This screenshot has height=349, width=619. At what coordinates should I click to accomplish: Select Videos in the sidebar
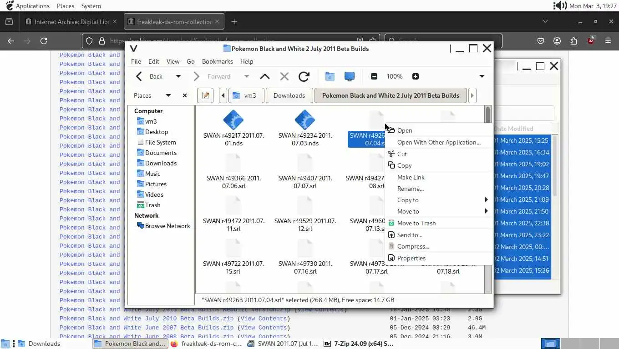point(150,194)
